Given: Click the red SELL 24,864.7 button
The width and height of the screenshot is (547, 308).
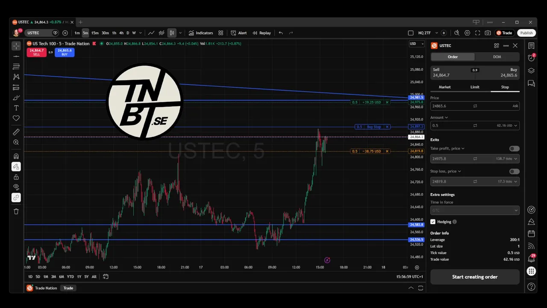Looking at the screenshot, I should pos(36,52).
